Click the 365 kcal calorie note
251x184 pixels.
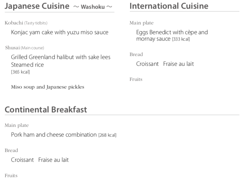[20, 72]
